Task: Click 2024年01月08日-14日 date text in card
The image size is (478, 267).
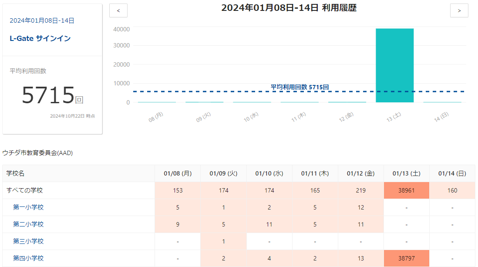Action: click(42, 20)
